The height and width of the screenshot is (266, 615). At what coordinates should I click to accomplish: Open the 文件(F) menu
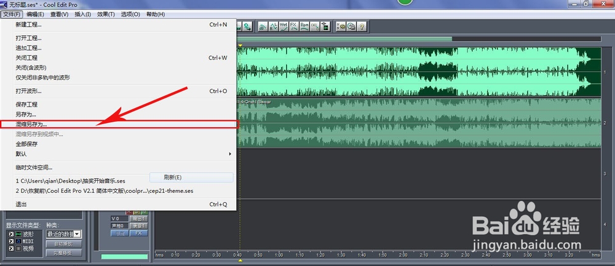pos(11,15)
